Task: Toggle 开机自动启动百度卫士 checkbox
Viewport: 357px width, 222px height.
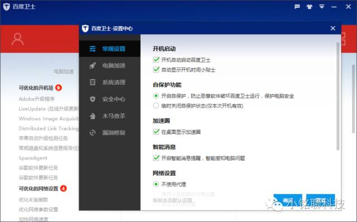Action: pos(156,60)
